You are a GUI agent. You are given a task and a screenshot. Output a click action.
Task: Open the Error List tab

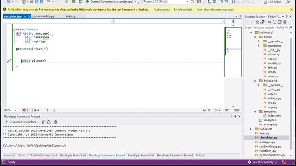(x=9, y=155)
